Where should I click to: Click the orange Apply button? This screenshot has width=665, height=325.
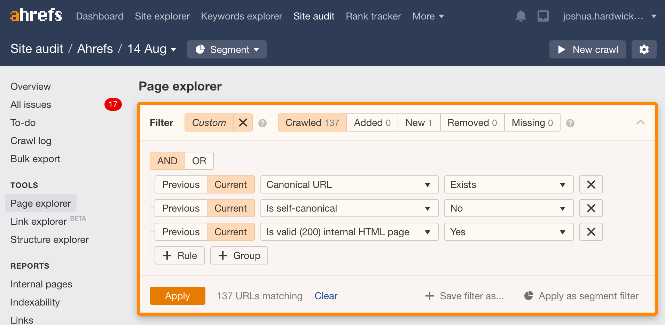click(x=177, y=296)
